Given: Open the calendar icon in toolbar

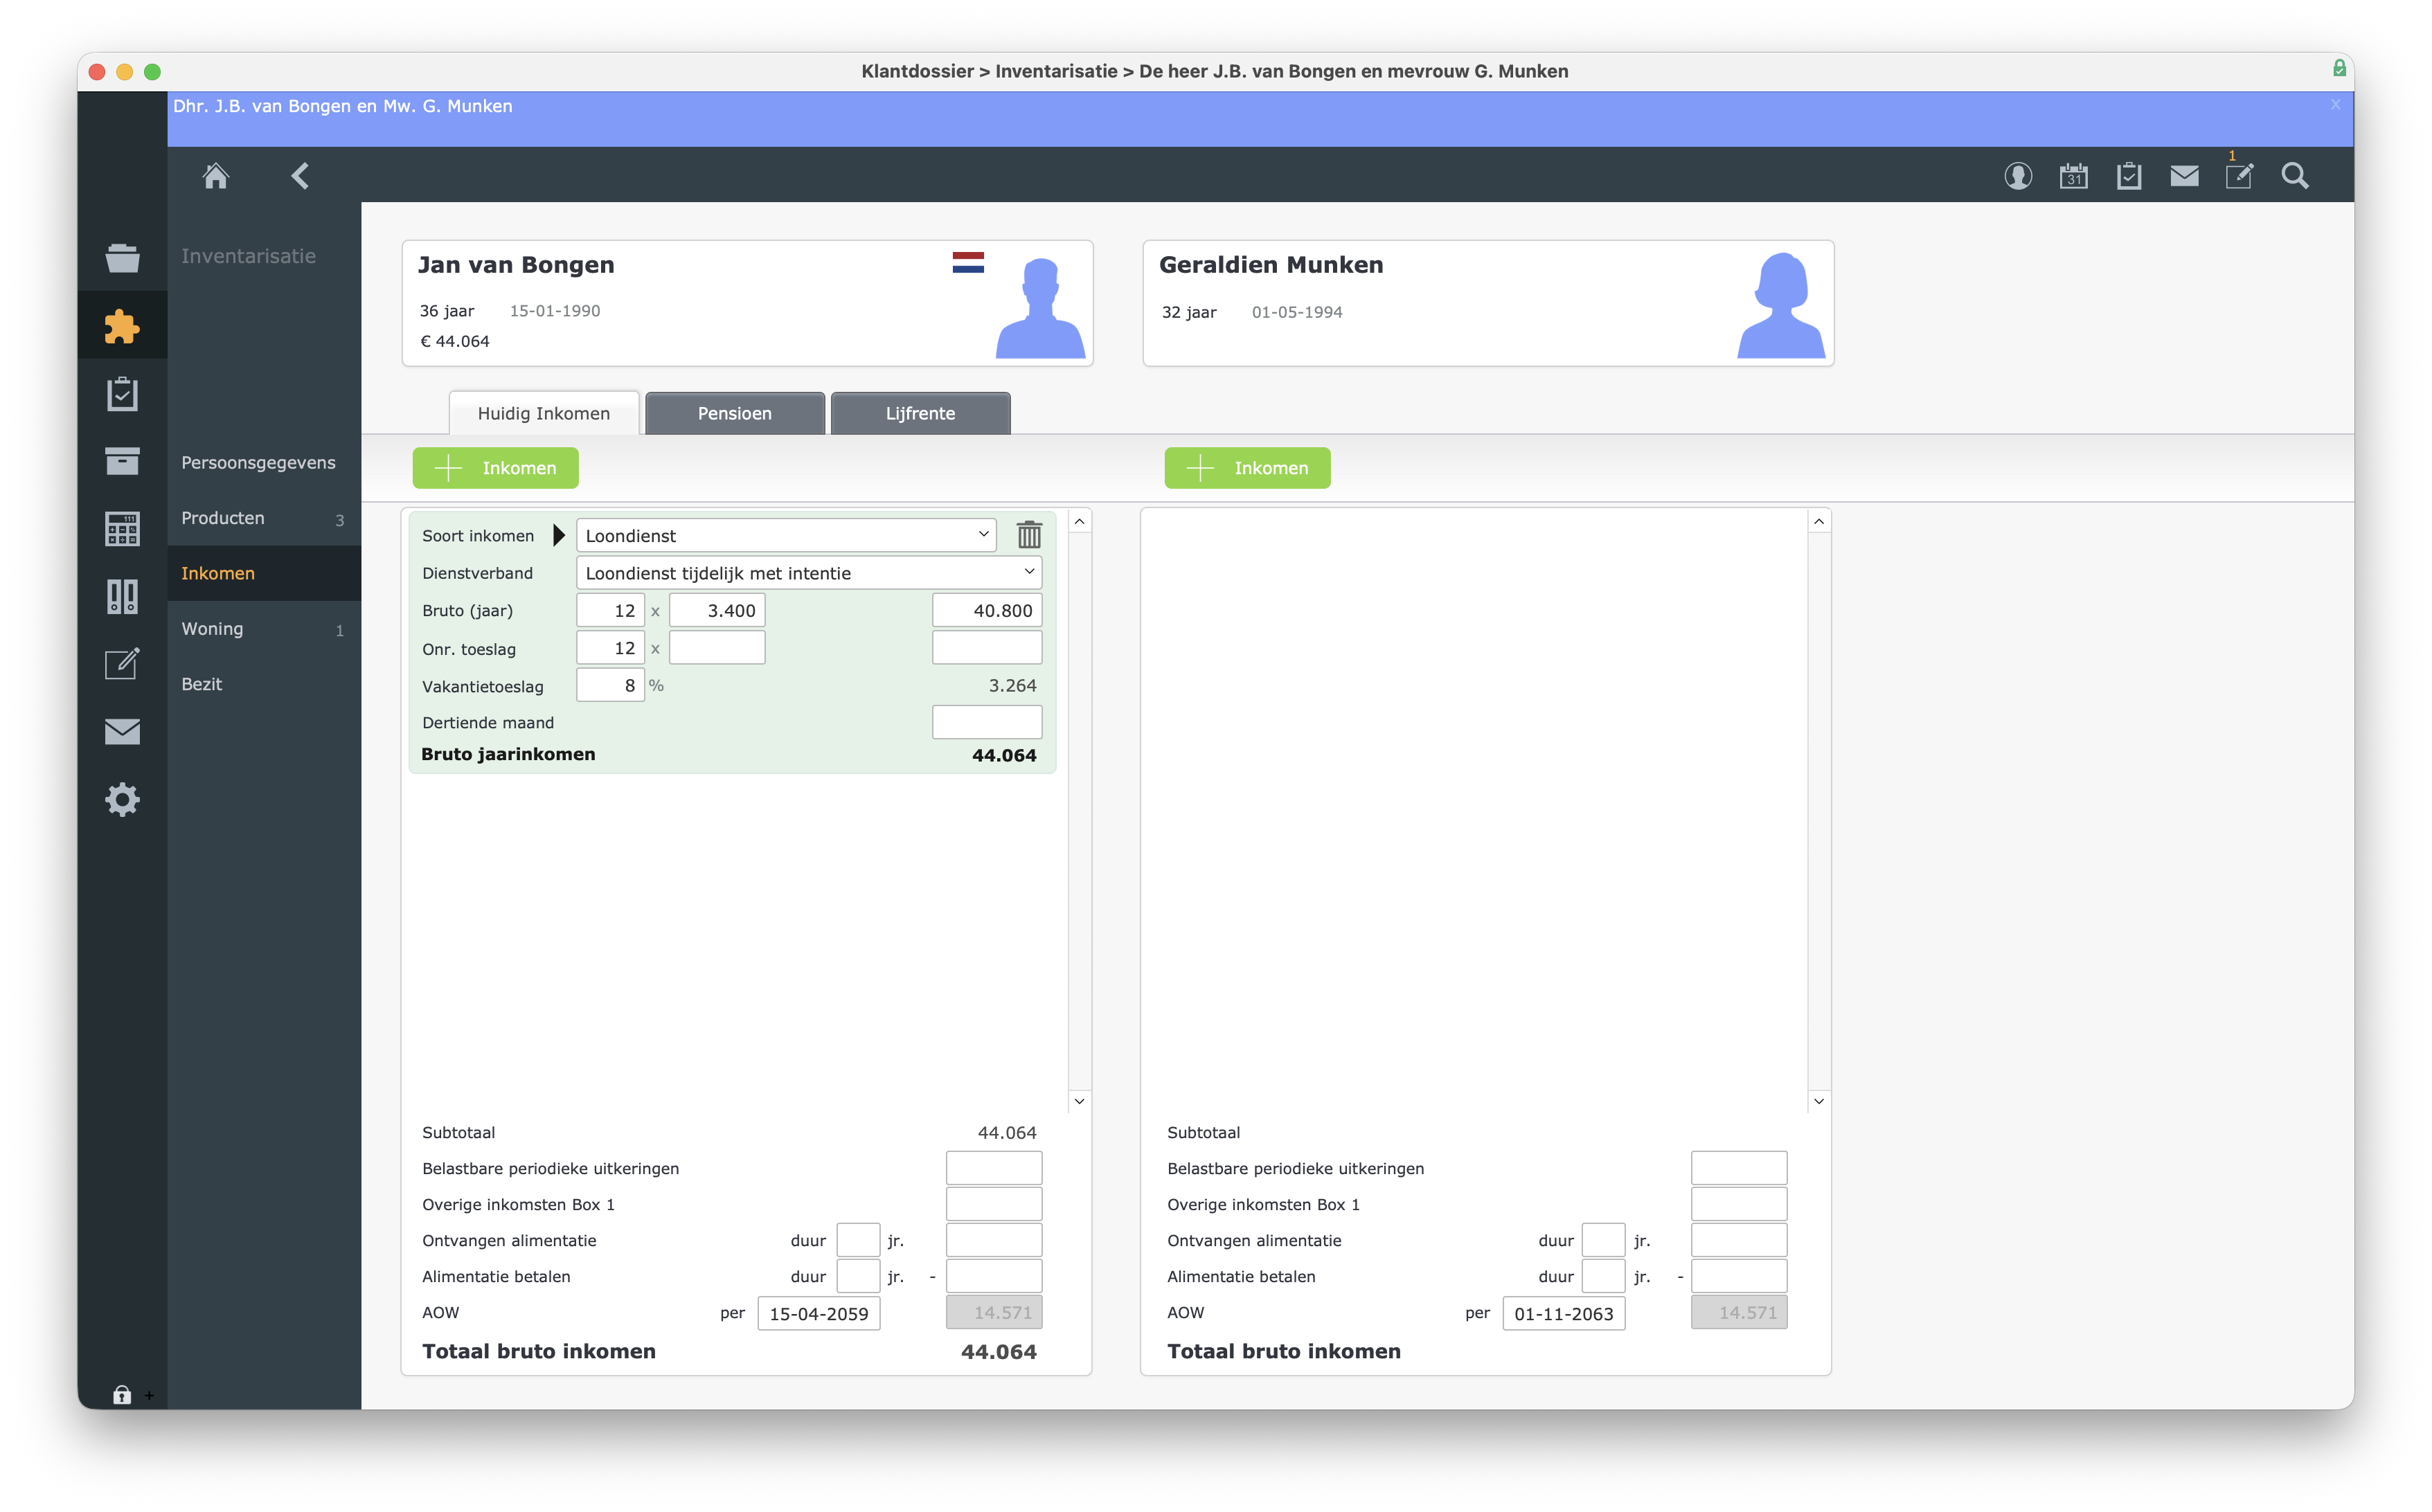Looking at the screenshot, I should (x=2073, y=176).
